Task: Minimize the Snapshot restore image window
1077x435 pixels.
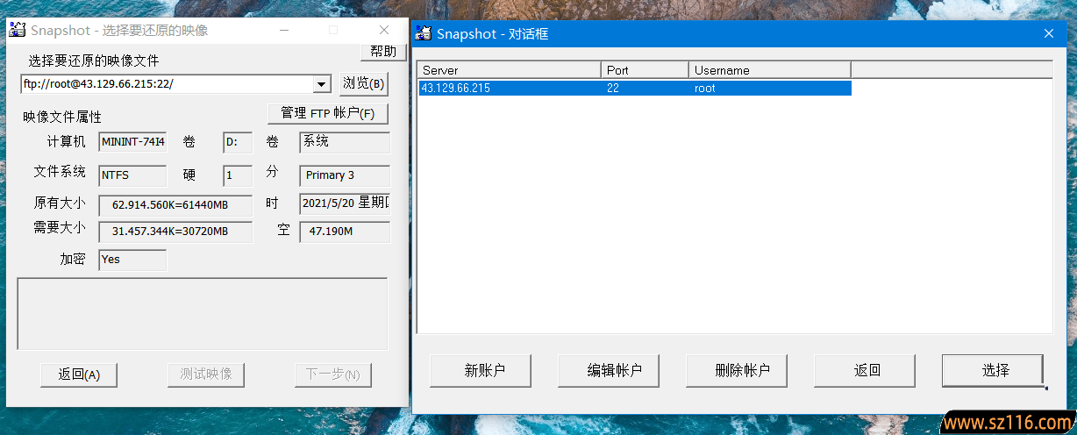Action: coord(284,30)
